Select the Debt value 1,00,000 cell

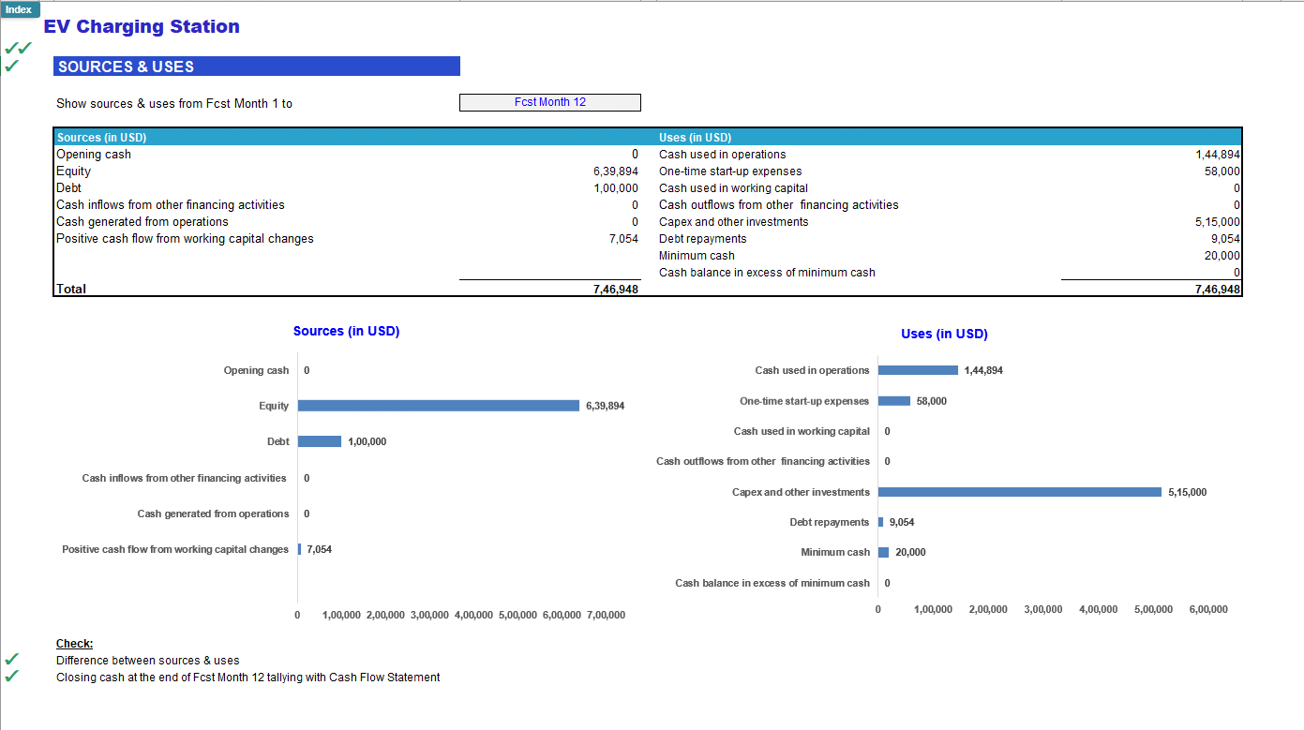pos(616,188)
